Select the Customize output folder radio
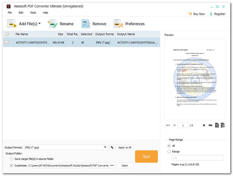The width and height of the screenshot is (233, 176). click(x=11, y=165)
